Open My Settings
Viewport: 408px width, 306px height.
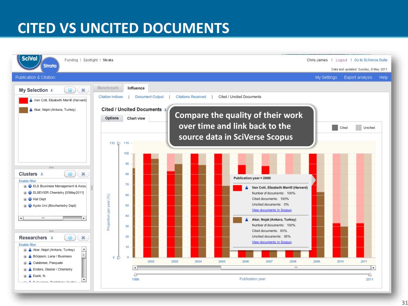click(326, 77)
